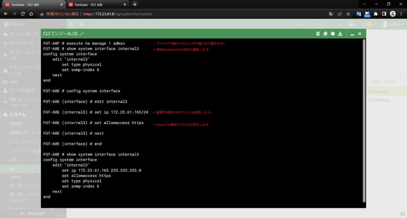Open the notifications bell dropdown

(x=369, y=24)
